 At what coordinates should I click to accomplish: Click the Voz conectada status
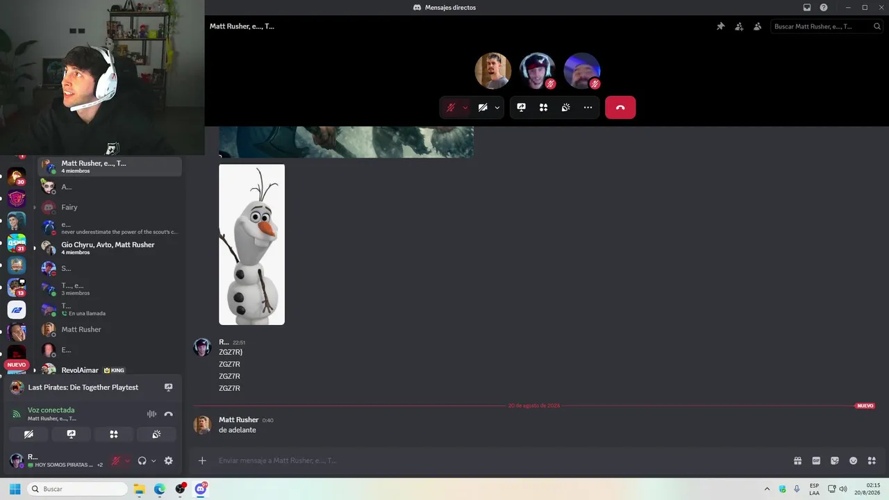[x=51, y=410]
